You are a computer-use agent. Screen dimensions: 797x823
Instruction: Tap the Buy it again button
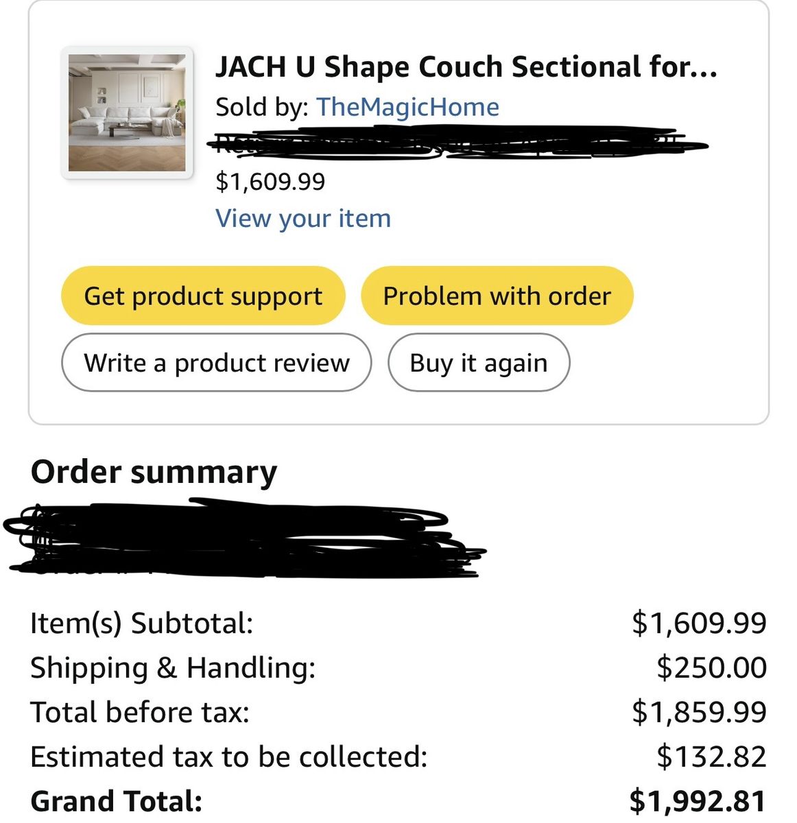click(x=478, y=363)
